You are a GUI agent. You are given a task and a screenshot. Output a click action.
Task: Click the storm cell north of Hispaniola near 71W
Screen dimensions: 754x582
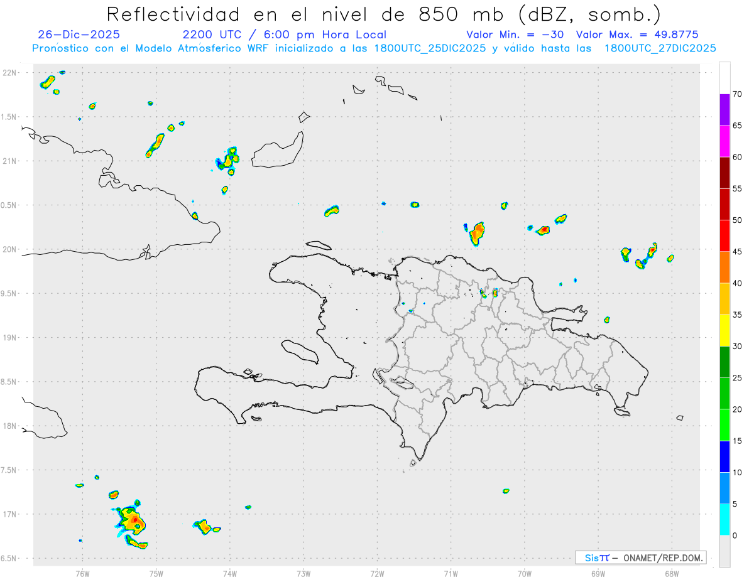tap(478, 234)
